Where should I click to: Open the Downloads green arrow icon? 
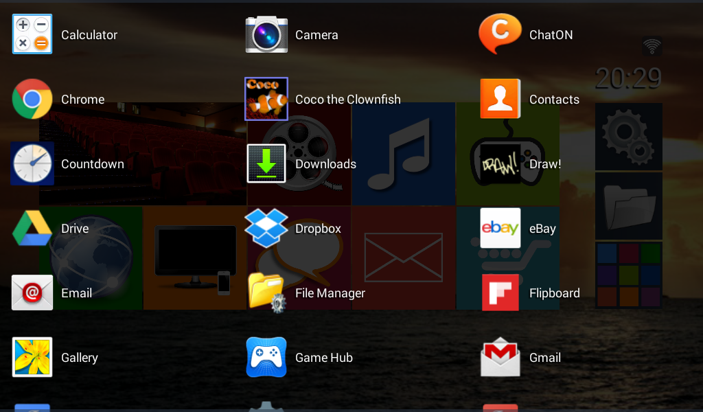(x=266, y=163)
